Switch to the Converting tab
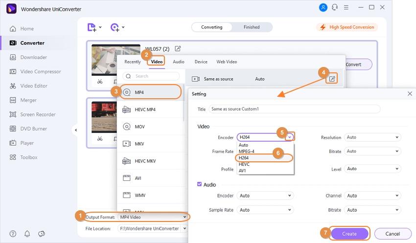 click(x=212, y=27)
